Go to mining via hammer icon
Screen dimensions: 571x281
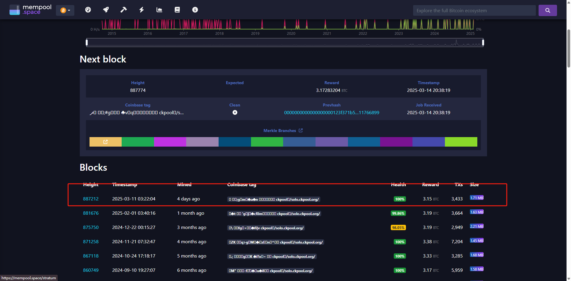tap(123, 10)
